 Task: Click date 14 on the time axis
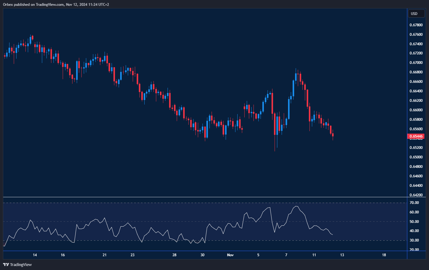pyautogui.click(x=35, y=255)
